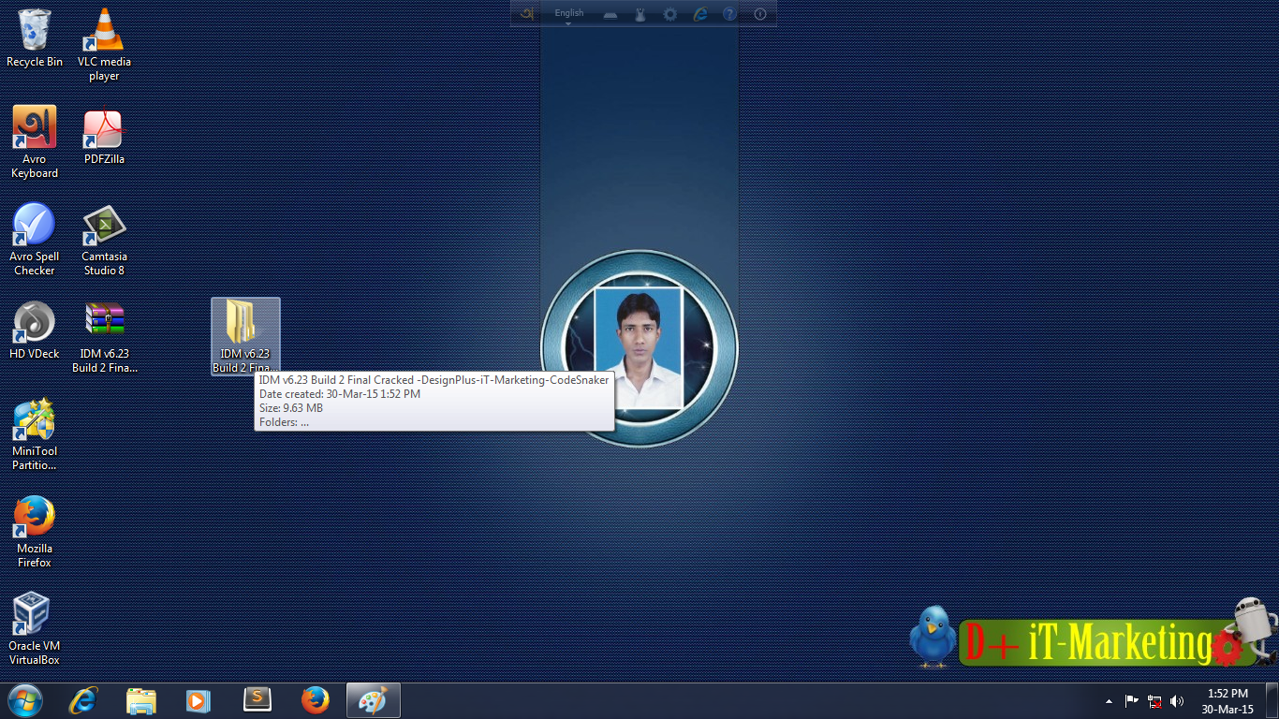
Task: Open the English language dropdown in Avro bar
Action: click(568, 14)
